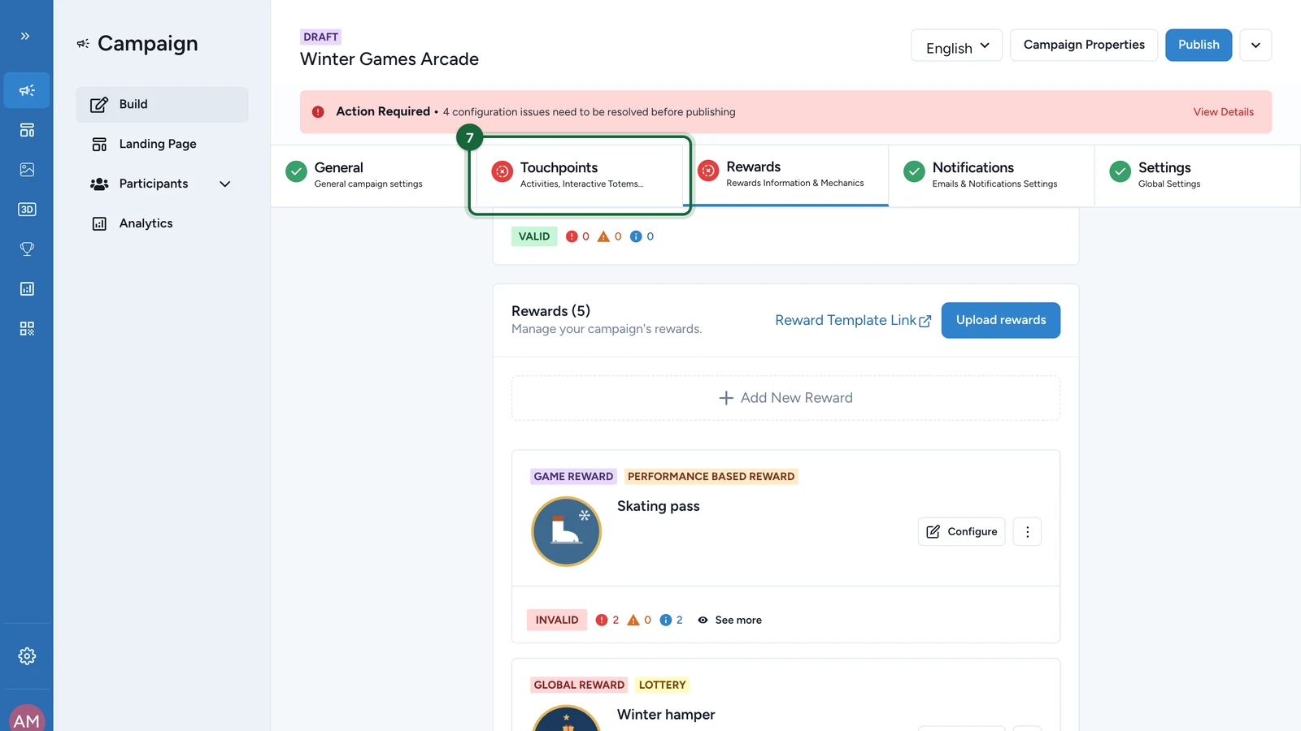The width and height of the screenshot is (1301, 731).
Task: Click the Publish button
Action: point(1199,45)
